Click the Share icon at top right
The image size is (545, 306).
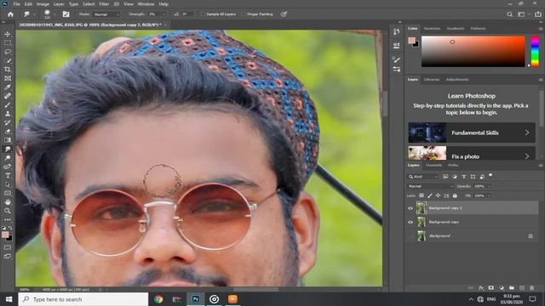pos(538,14)
